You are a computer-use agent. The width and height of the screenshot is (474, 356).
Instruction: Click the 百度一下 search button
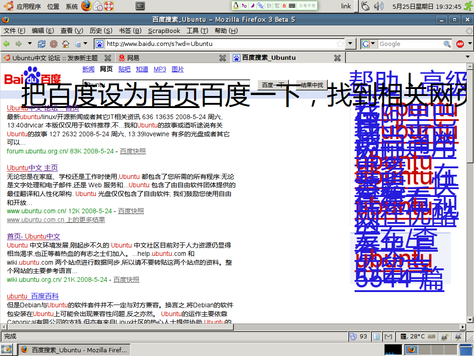[273, 85]
